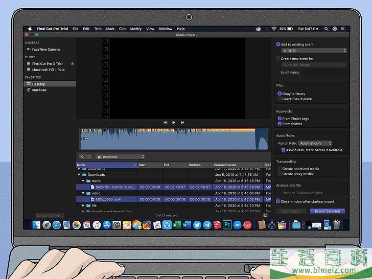
Task: Play the clip preview
Action: (x=174, y=123)
